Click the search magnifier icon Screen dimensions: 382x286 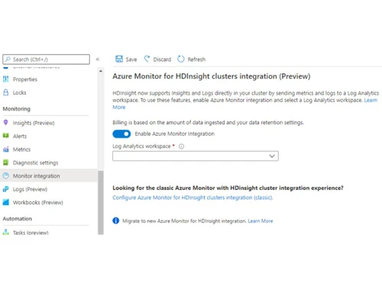pos(8,59)
